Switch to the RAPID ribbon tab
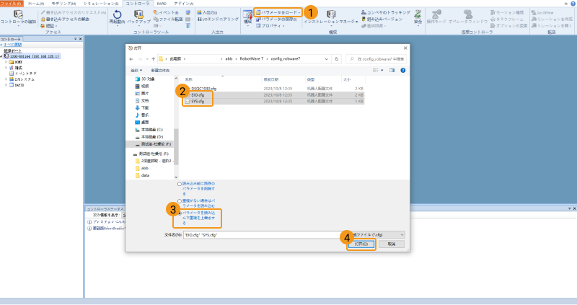 pos(162,4)
